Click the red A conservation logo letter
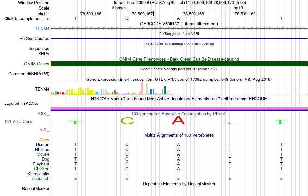The width and height of the screenshot is (308, 196). [x=178, y=120]
